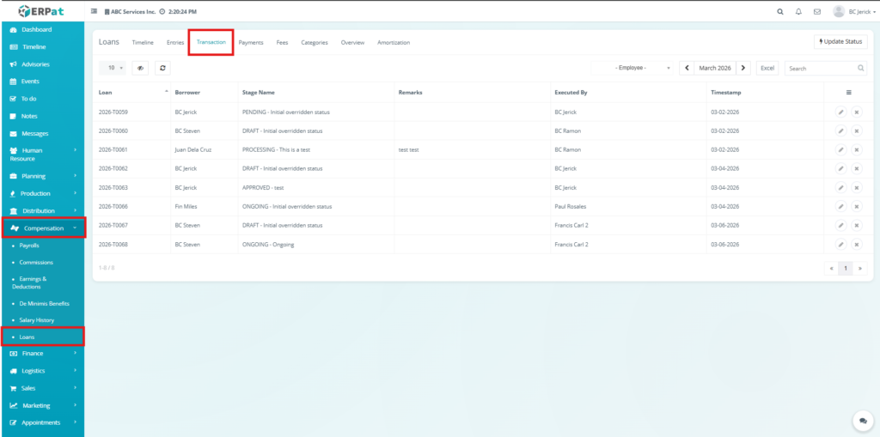Open the Amortization tab
The height and width of the screenshot is (437, 880).
tap(394, 42)
